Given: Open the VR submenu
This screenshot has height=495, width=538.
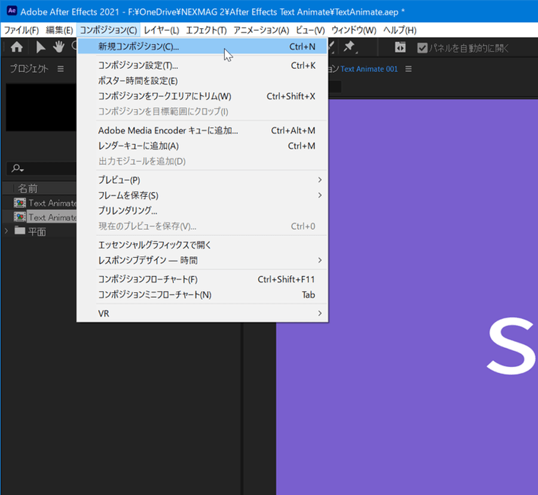Looking at the screenshot, I should point(203,314).
